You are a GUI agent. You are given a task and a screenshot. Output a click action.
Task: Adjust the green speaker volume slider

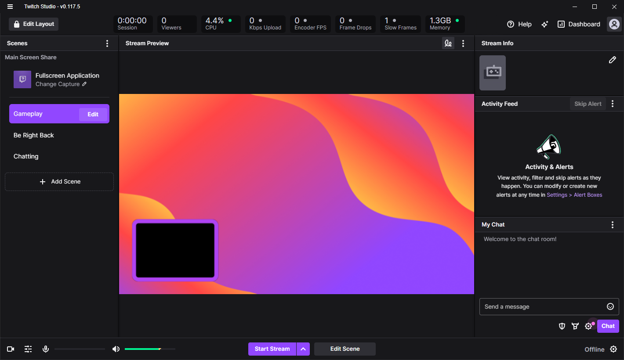[x=149, y=349]
